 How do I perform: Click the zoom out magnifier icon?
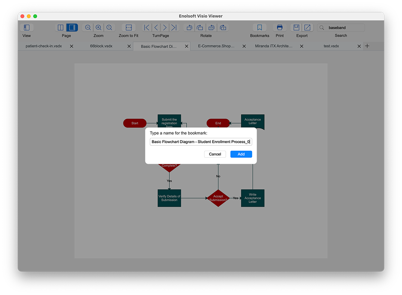pos(88,28)
